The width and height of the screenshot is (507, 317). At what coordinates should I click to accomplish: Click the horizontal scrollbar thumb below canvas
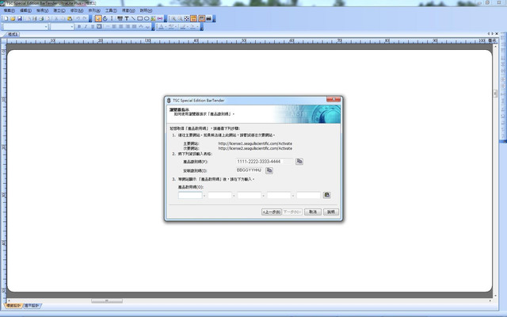pyautogui.click(x=107, y=301)
